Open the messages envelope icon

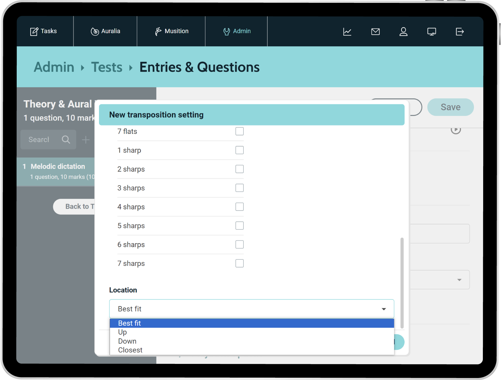(375, 32)
